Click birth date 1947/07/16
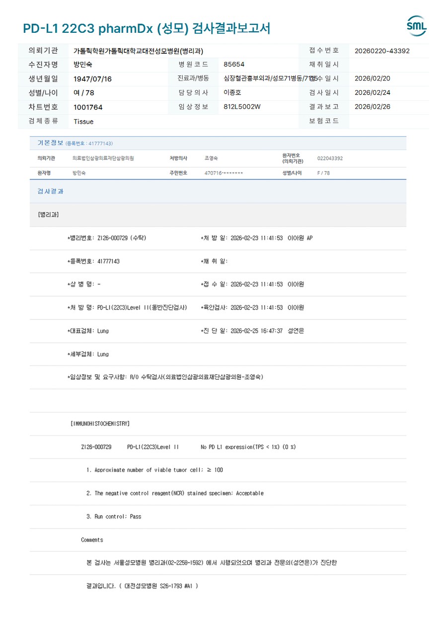The width and height of the screenshot is (447, 631). [x=92, y=79]
